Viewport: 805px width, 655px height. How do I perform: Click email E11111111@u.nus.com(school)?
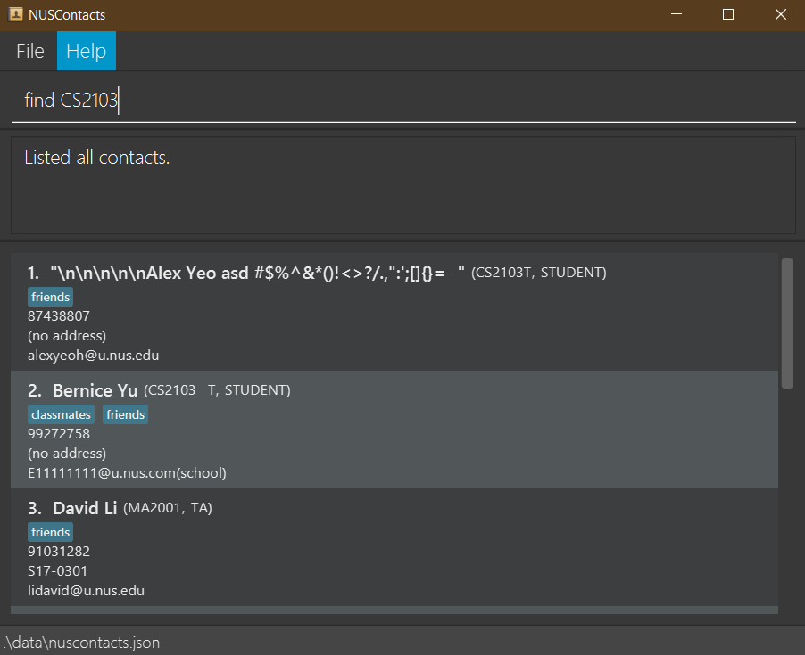(x=127, y=472)
